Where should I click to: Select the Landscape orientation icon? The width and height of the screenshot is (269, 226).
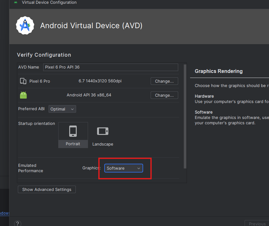(103, 131)
